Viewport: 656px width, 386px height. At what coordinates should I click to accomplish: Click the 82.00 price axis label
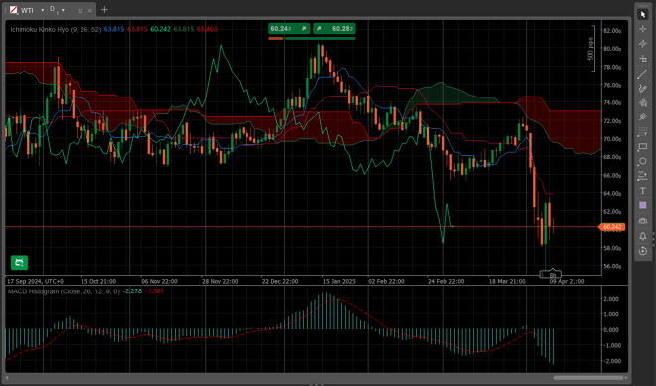point(612,31)
